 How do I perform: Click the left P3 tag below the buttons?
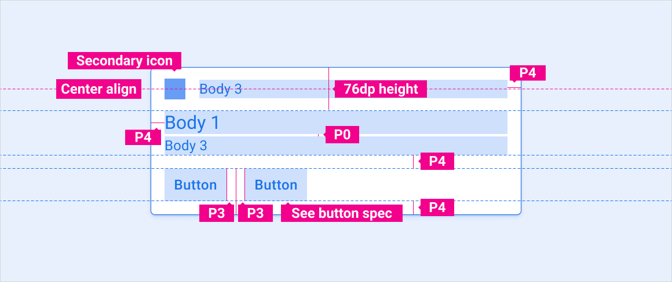(x=216, y=213)
